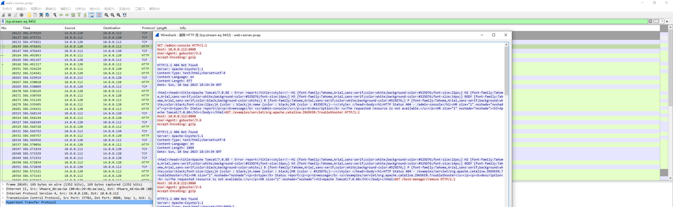This screenshot has height=207, width=673.
Task: Click the resize columns icon
Action: tap(125, 15)
